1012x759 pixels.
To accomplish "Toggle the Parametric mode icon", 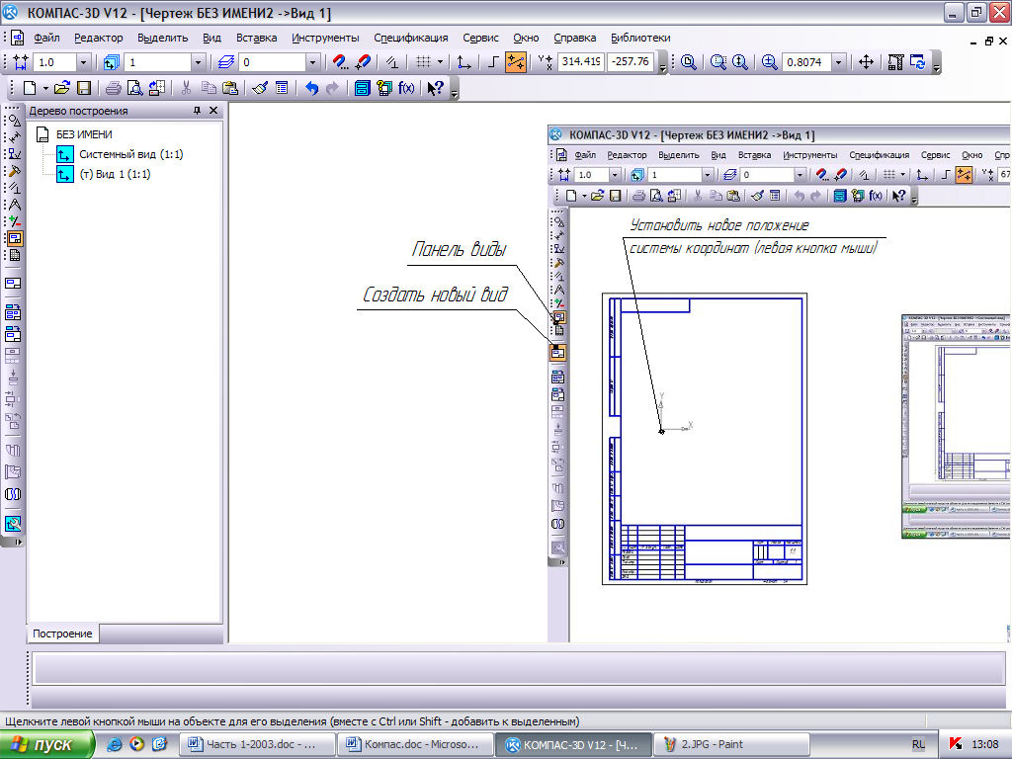I will 392,62.
